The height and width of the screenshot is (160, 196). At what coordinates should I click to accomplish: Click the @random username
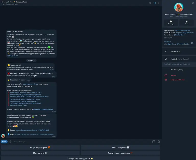(168, 42)
